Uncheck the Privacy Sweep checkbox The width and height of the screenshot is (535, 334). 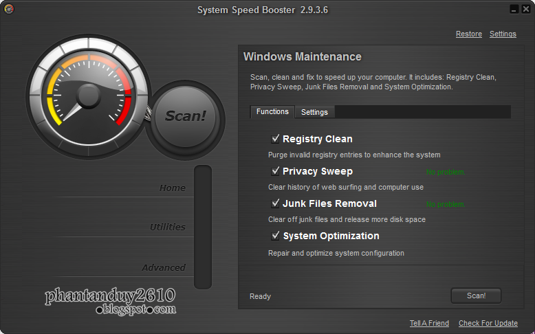pos(275,171)
